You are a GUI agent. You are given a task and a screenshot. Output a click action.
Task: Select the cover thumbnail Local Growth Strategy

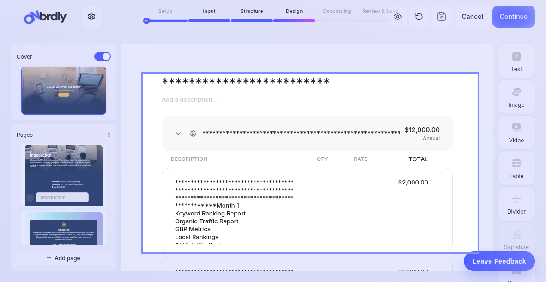tap(64, 91)
